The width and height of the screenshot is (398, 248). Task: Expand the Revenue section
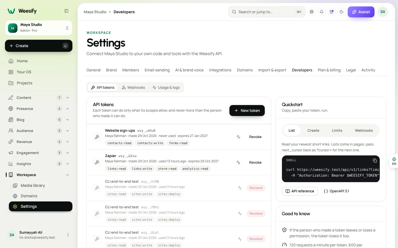click(39, 142)
